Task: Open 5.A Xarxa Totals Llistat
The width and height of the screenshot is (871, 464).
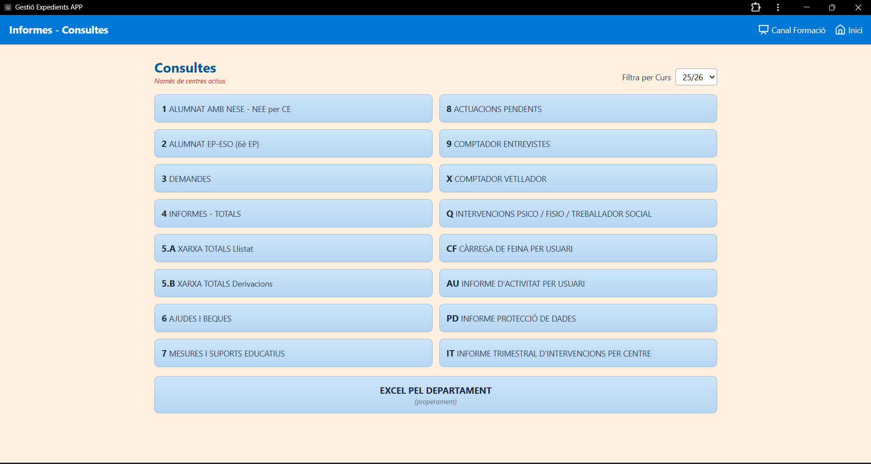Action: (x=293, y=248)
